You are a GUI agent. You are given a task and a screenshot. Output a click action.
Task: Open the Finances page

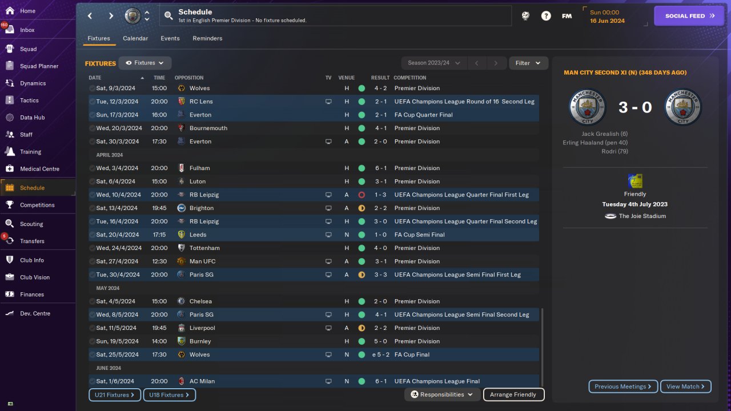tap(32, 295)
